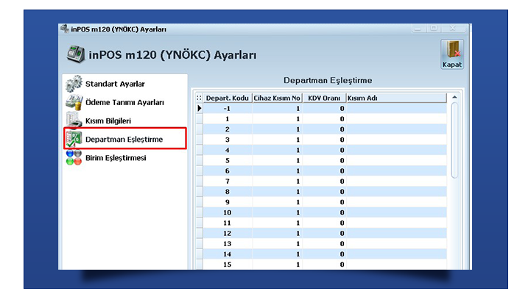Sort by the Depart. Kodu column header

[x=228, y=98]
